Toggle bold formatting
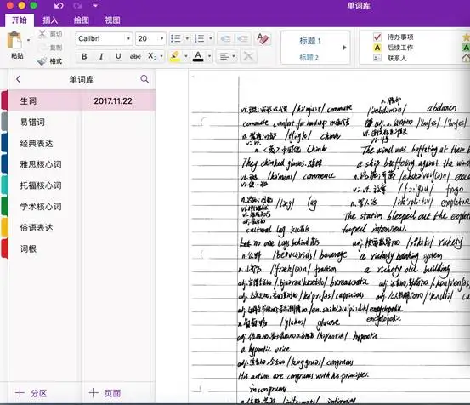This screenshot has width=470, height=405. click(84, 56)
